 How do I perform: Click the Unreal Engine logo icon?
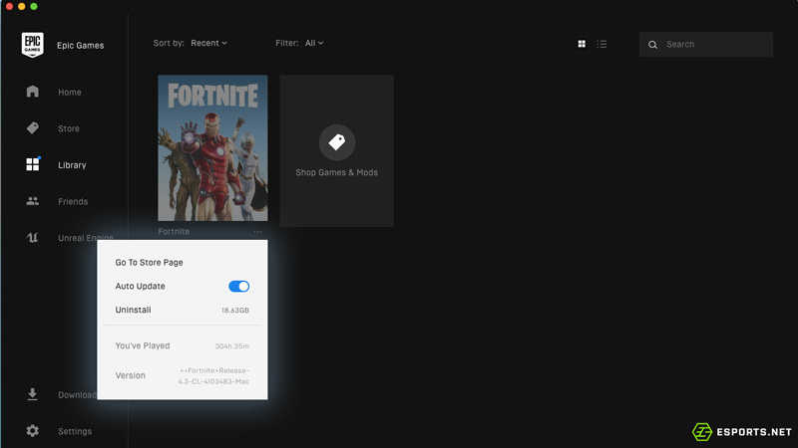click(33, 238)
